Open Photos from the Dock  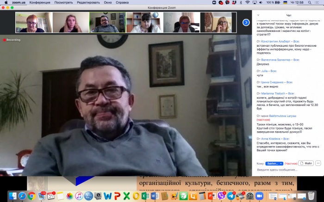coord(69,196)
